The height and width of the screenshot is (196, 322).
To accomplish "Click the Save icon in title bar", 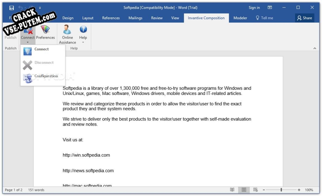I will pos(12,8).
